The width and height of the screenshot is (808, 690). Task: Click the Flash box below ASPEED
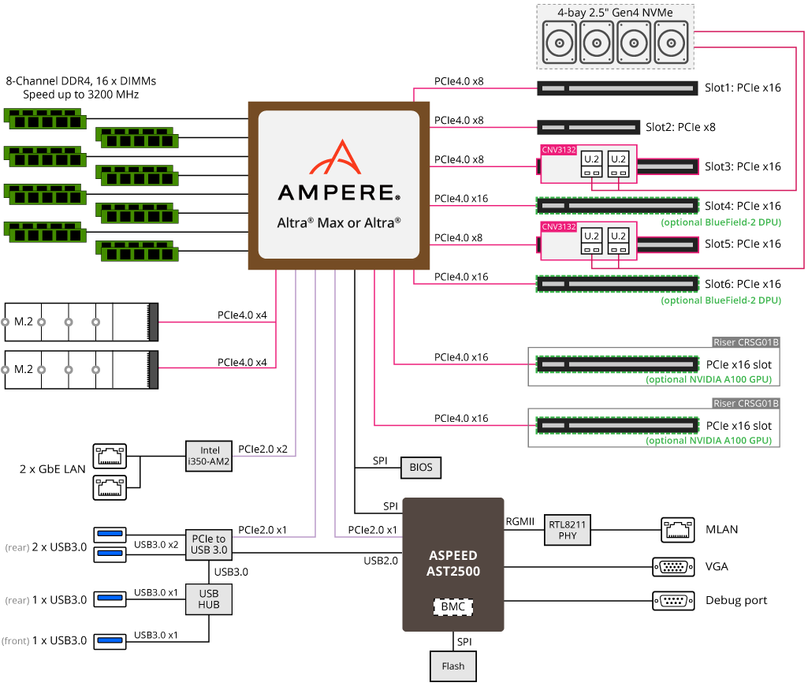pos(453,666)
